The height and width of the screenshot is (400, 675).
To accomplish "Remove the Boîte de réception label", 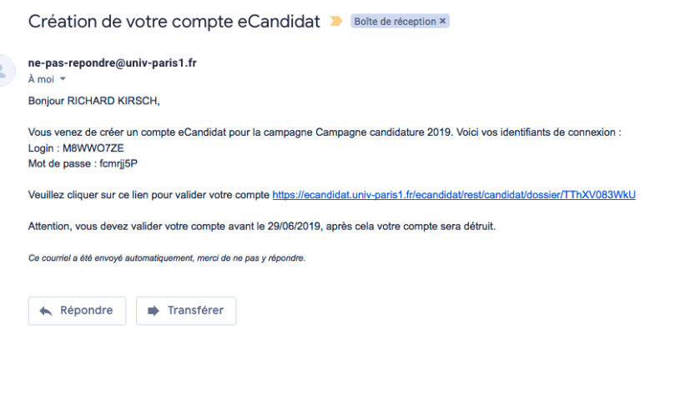I will 442,22.
